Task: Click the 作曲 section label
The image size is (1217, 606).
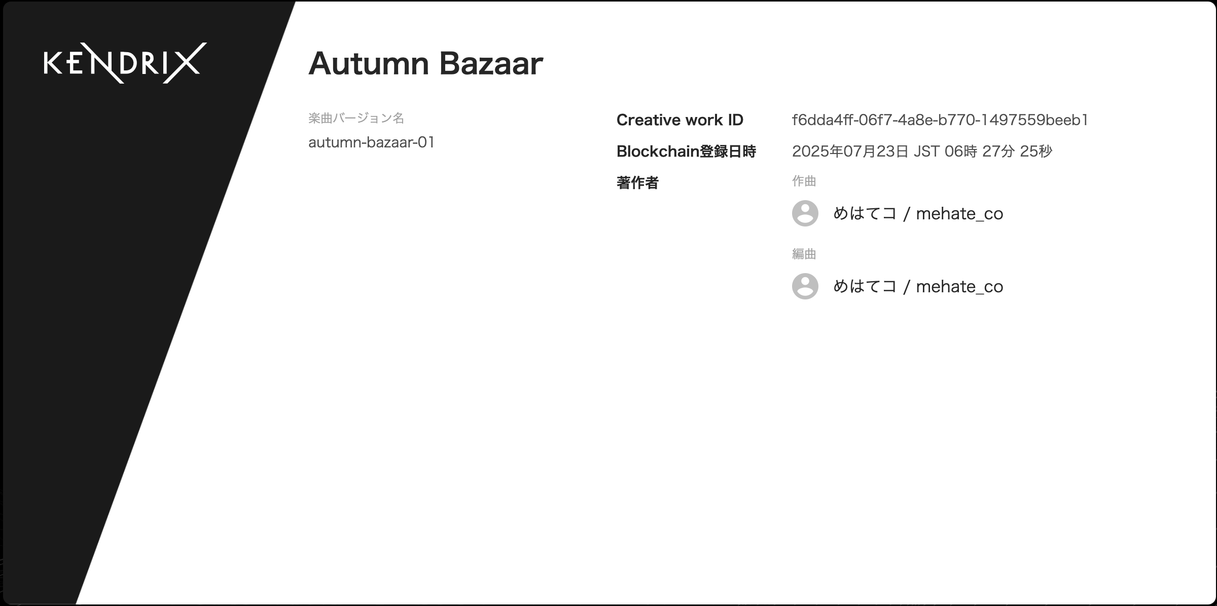Action: point(804,181)
